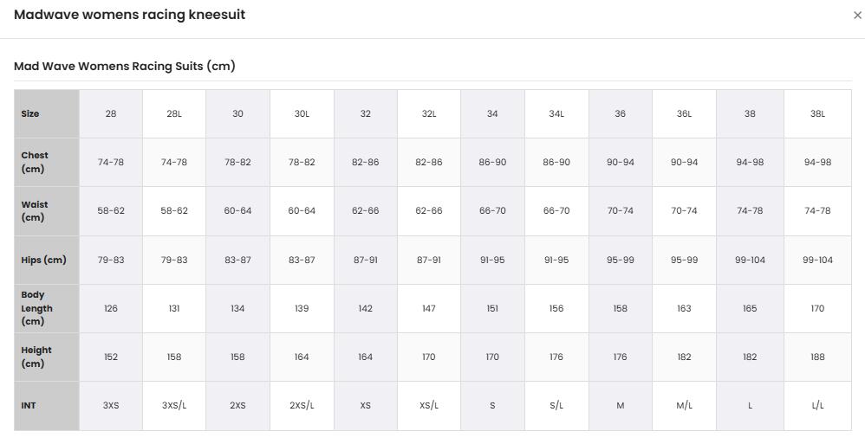The height and width of the screenshot is (444, 865).
Task: Click the Hips (cm) row header
Action: pyautogui.click(x=47, y=260)
